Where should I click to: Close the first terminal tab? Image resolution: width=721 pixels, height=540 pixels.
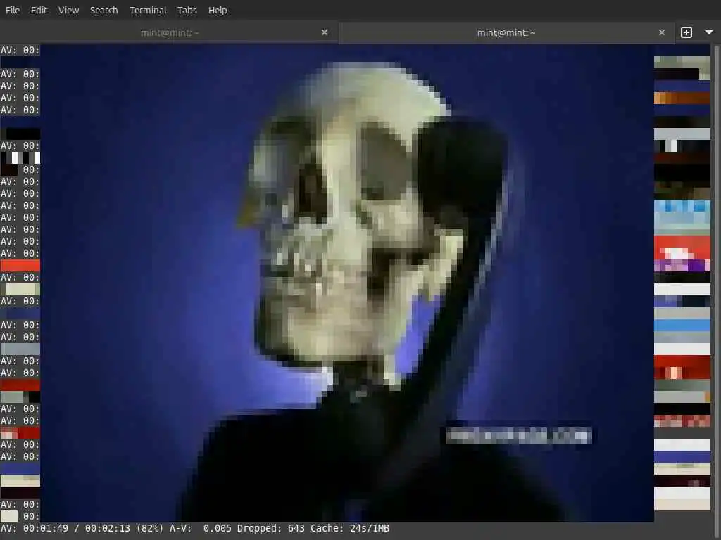324,32
